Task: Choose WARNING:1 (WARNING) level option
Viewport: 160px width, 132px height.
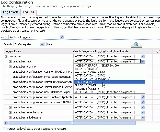Action: [x=87, y=72]
